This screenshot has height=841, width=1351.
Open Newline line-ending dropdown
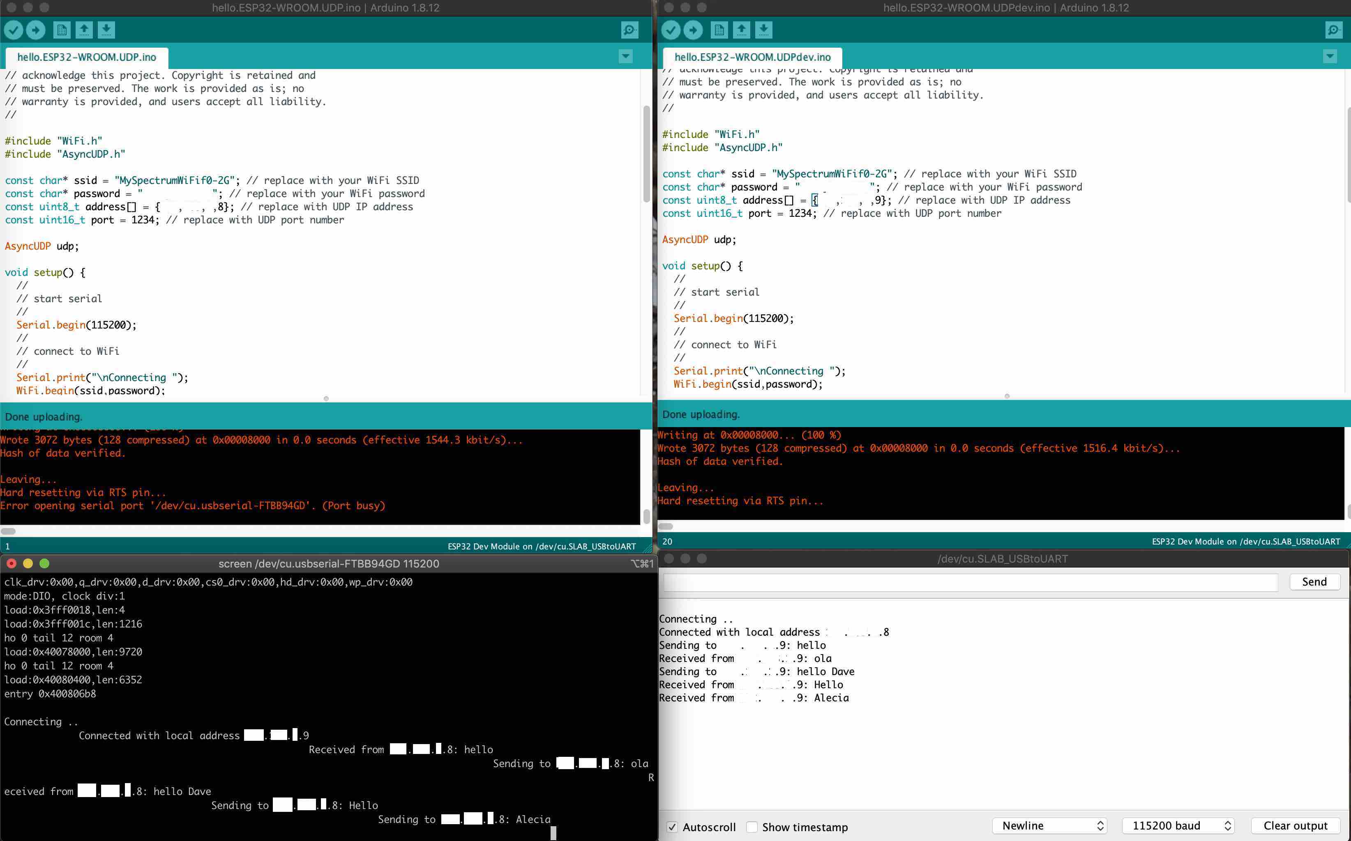coord(1049,826)
